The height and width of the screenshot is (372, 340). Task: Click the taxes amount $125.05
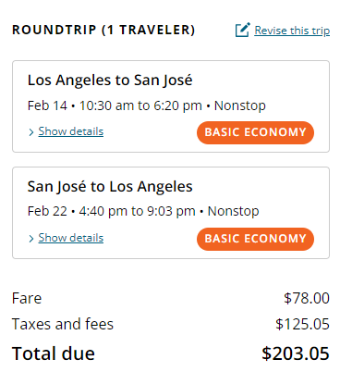point(302,324)
